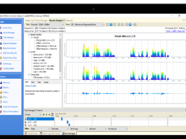Click the green left arrow in Test Manager

[x=47, y=115]
